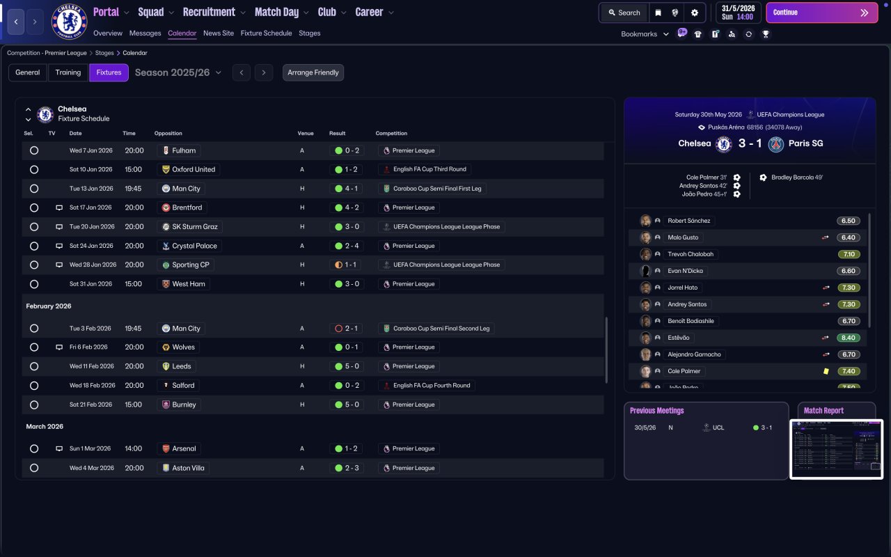The height and width of the screenshot is (557, 891).
Task: Click the goal icon beside Bradley Barcola
Action: [x=764, y=178]
